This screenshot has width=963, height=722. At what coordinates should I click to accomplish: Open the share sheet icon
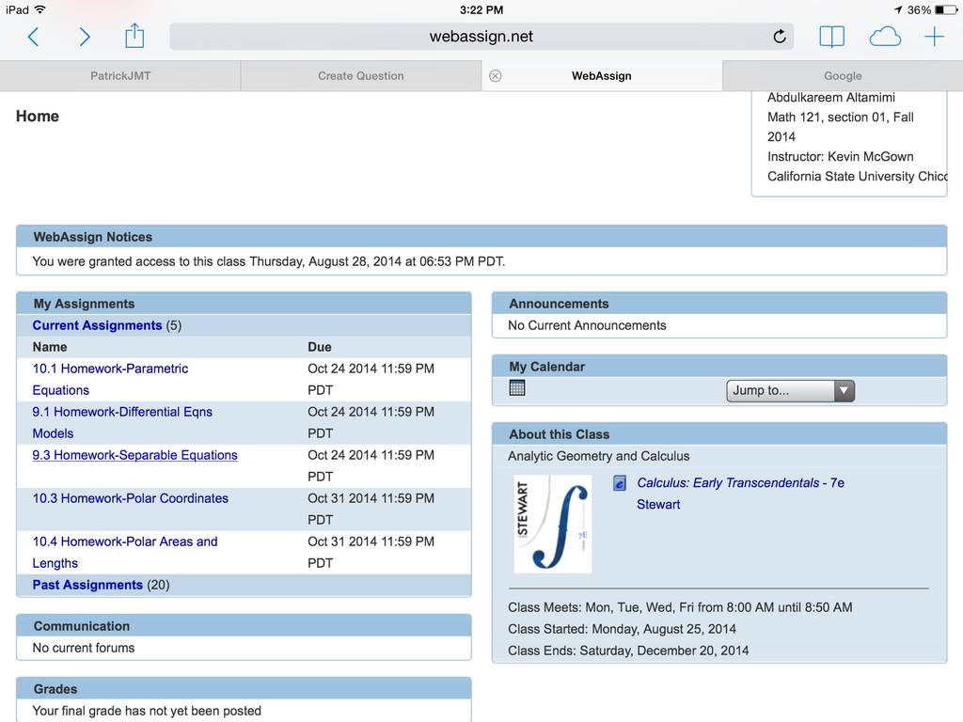pos(134,36)
